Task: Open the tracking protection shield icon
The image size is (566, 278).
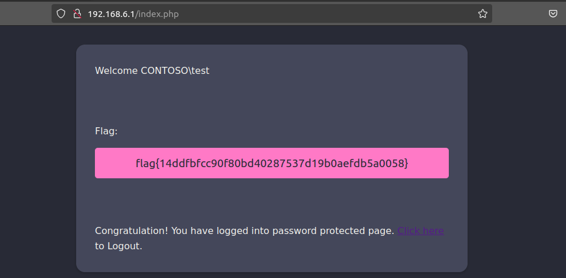Action: point(61,13)
